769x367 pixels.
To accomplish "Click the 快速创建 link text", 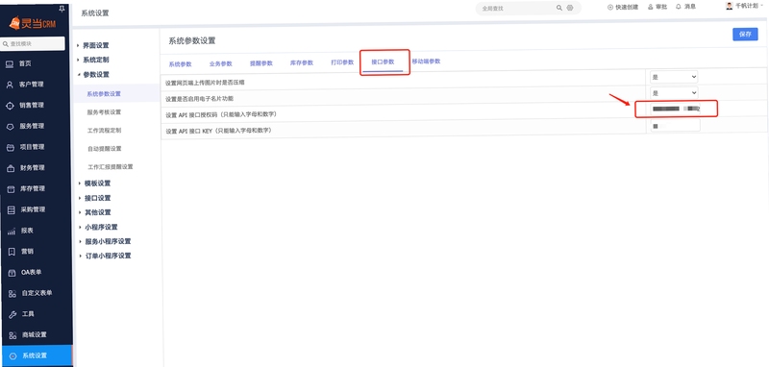I will (x=627, y=8).
